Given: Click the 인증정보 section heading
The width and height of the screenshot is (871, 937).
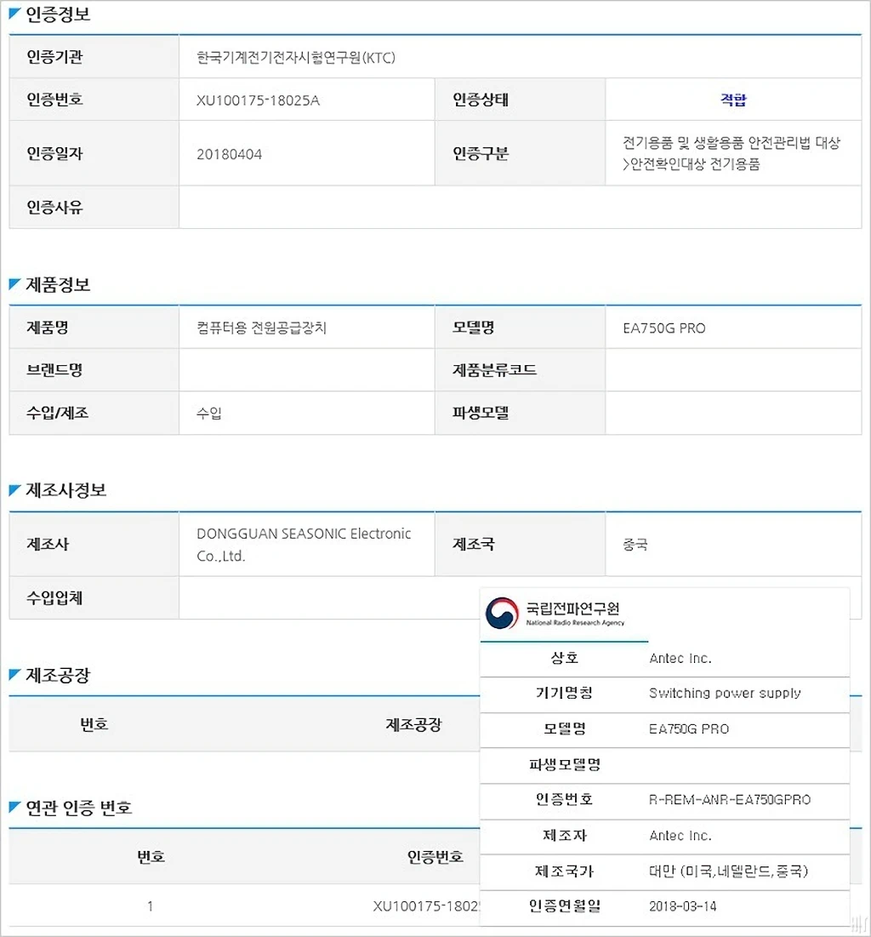Looking at the screenshot, I should pyautogui.click(x=58, y=14).
